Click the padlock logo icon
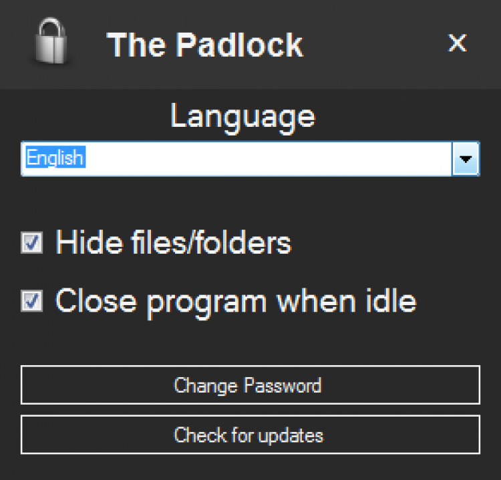Viewport: 501px width, 480px height. coord(53,42)
